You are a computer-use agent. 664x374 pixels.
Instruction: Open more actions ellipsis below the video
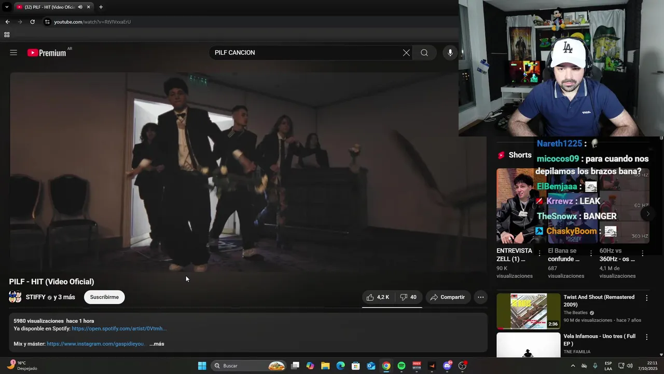click(481, 297)
